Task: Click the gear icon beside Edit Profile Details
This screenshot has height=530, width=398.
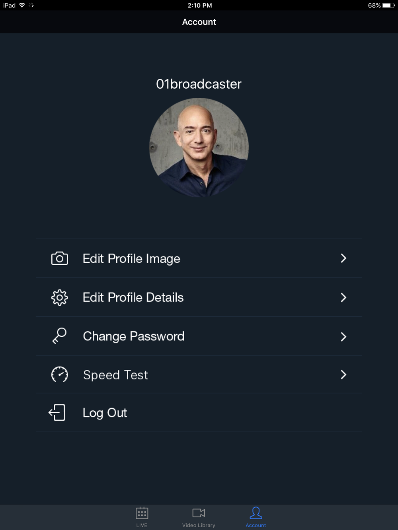Action: pos(60,297)
